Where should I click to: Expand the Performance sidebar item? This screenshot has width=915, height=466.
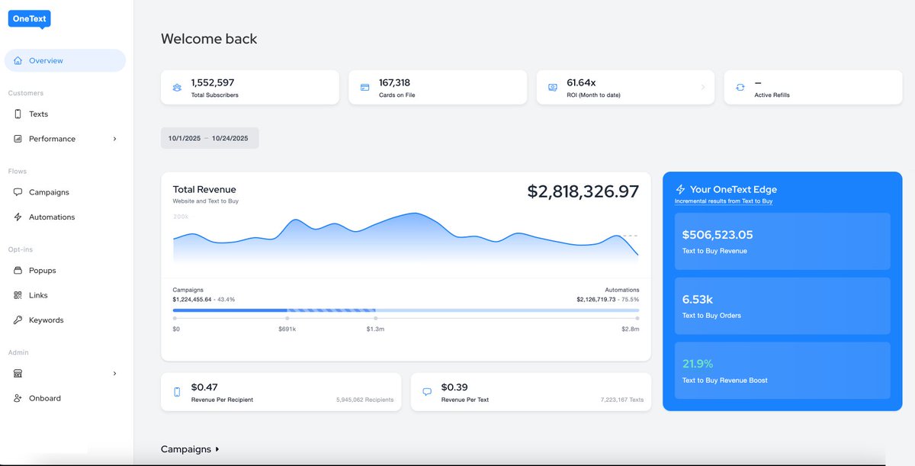coord(53,139)
